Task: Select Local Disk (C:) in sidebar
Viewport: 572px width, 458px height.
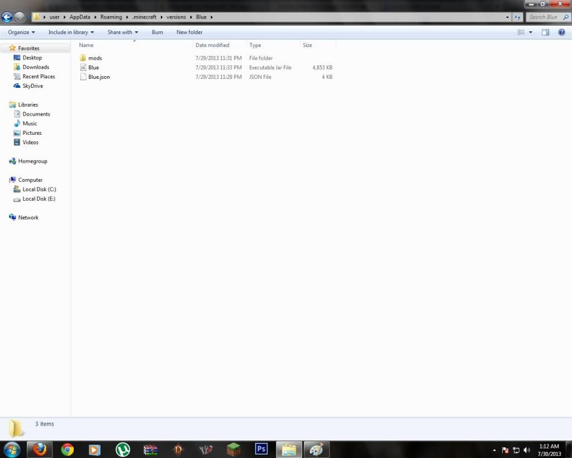Action: click(x=39, y=190)
